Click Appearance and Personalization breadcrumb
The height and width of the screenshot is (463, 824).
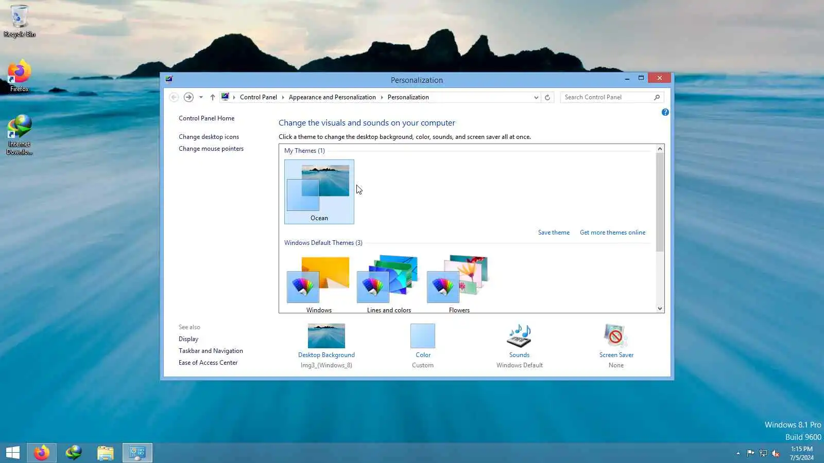tap(332, 97)
